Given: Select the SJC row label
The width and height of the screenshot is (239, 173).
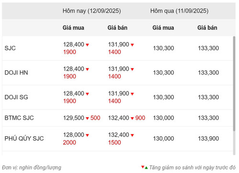Looking at the screenshot, I should pos(10,48).
